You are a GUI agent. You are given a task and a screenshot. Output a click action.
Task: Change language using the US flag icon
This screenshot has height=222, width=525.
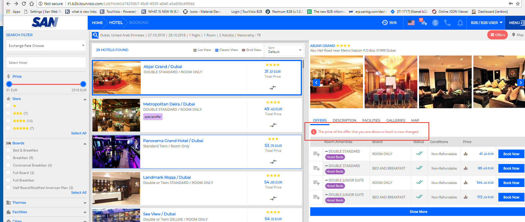(411, 23)
